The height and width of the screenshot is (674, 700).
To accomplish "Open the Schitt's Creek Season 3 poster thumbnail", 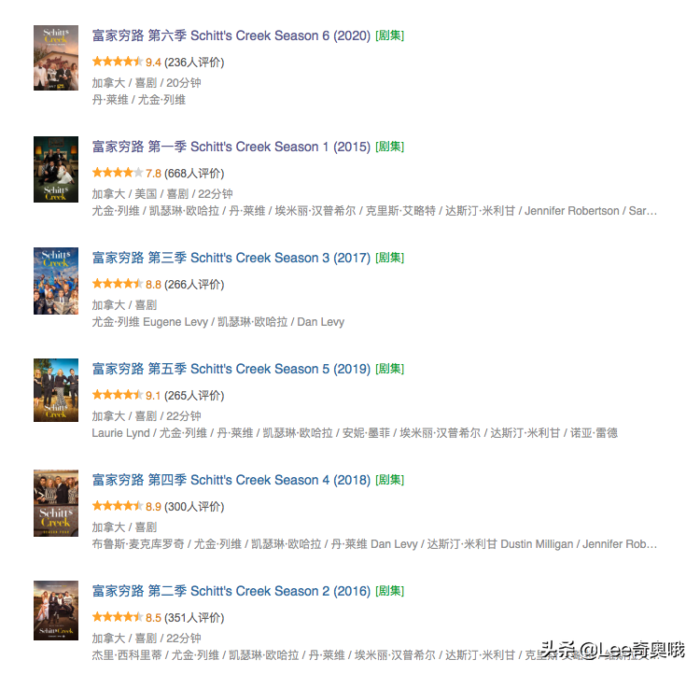I will point(56,281).
